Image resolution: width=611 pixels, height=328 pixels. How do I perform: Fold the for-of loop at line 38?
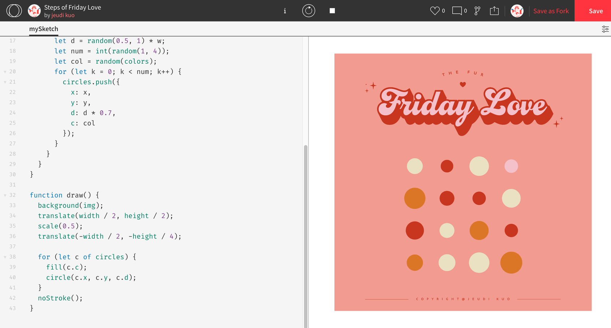click(5, 257)
